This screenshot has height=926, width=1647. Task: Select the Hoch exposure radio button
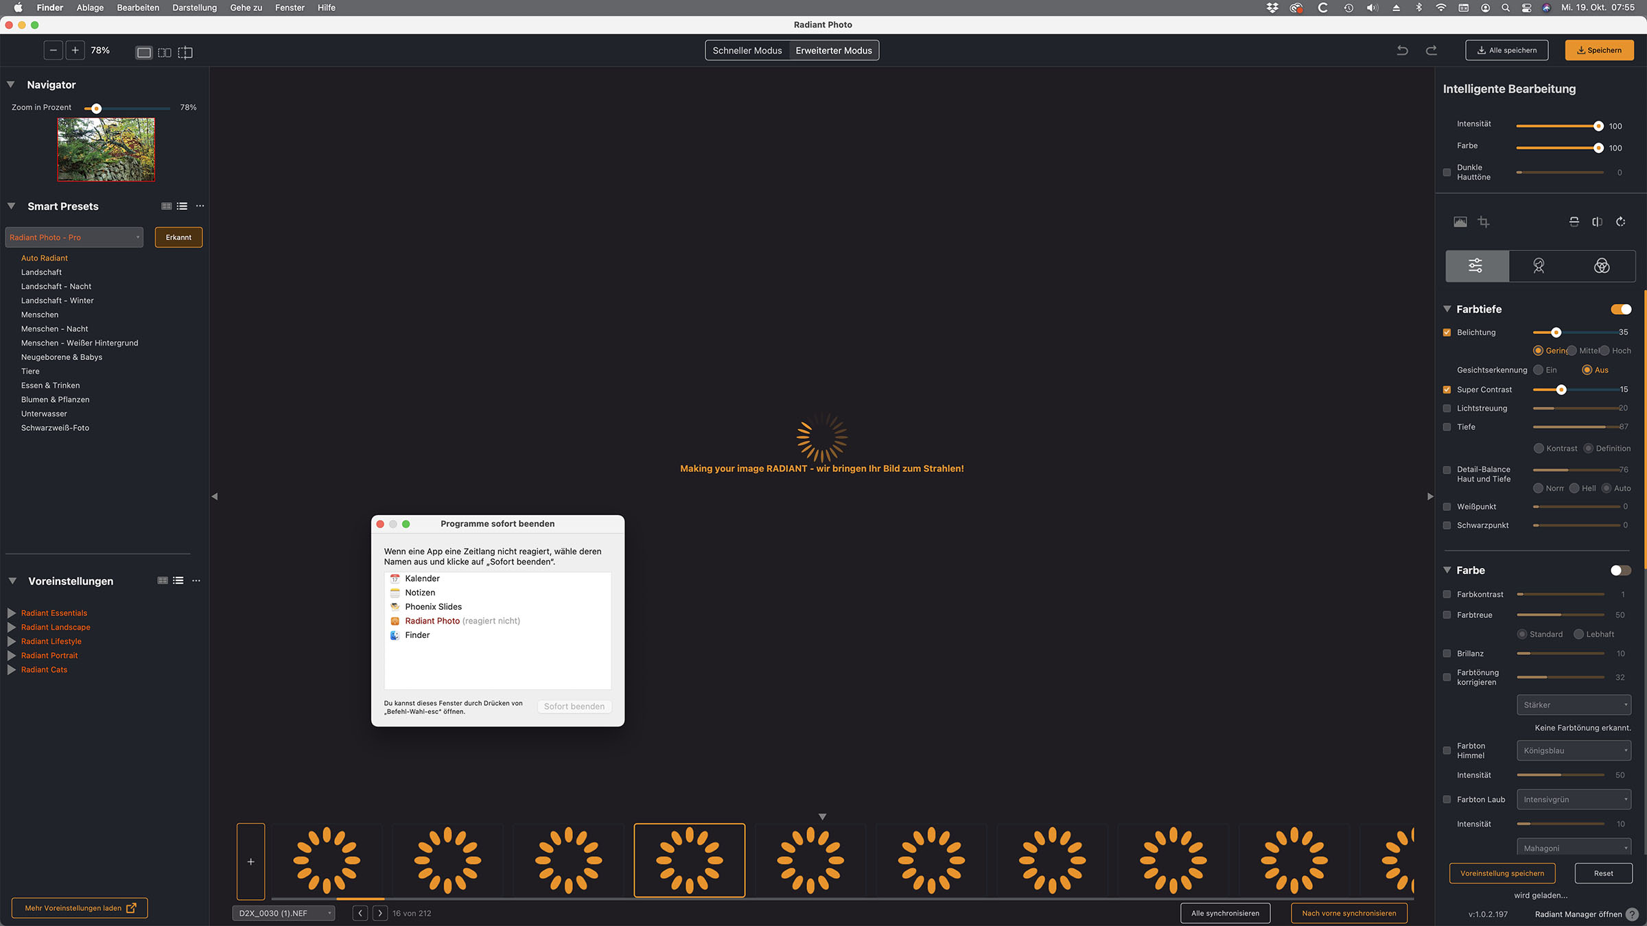pyautogui.click(x=1604, y=351)
